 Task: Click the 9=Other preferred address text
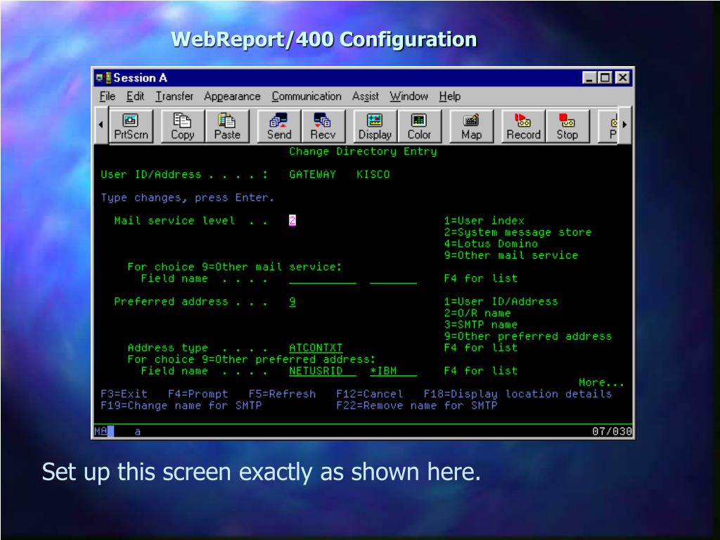coord(527,336)
